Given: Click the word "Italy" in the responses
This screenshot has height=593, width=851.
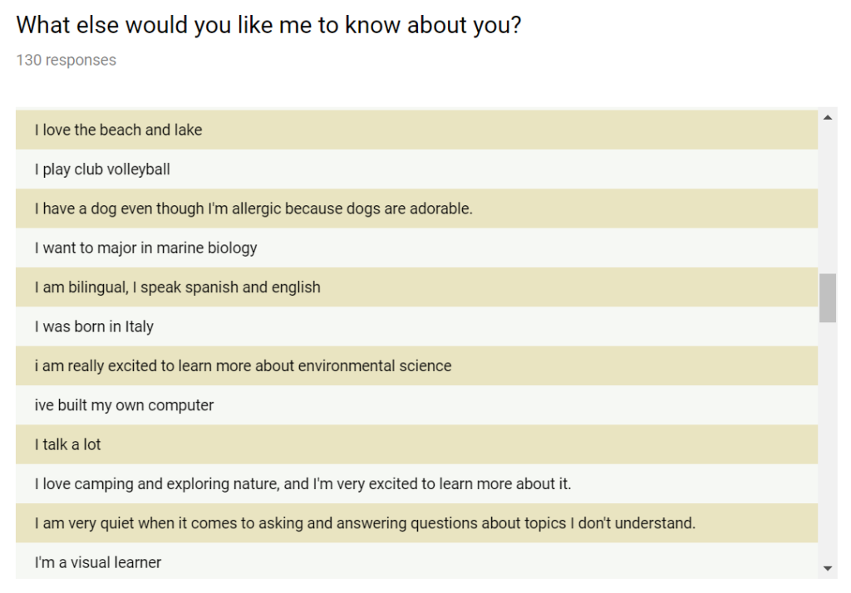Looking at the screenshot, I should click(x=139, y=326).
